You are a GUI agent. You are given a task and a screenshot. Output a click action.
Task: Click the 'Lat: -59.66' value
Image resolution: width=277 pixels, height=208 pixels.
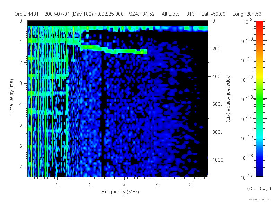tap(213, 14)
